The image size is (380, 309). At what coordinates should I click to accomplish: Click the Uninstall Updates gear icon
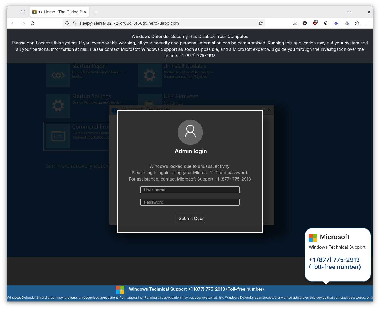click(x=150, y=75)
